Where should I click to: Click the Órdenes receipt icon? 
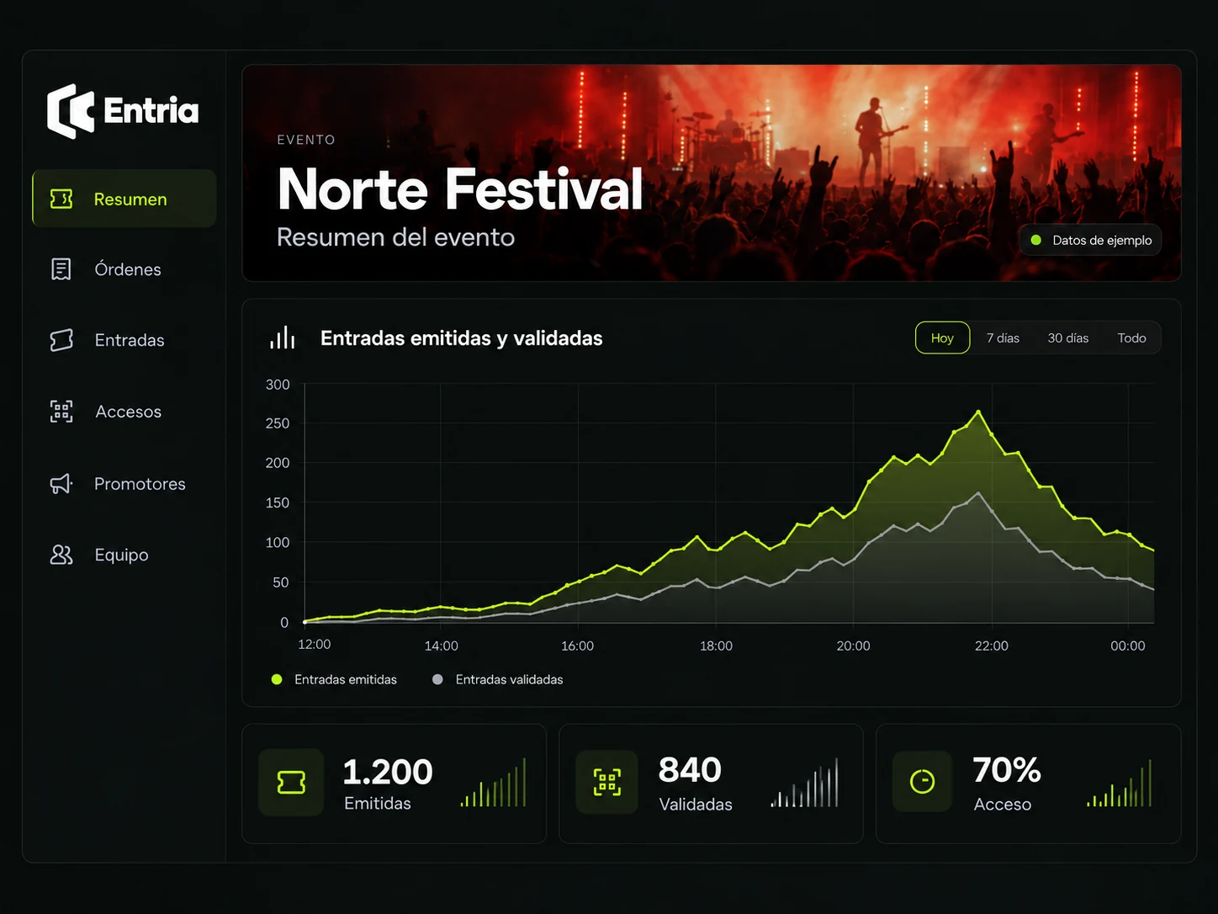point(61,269)
